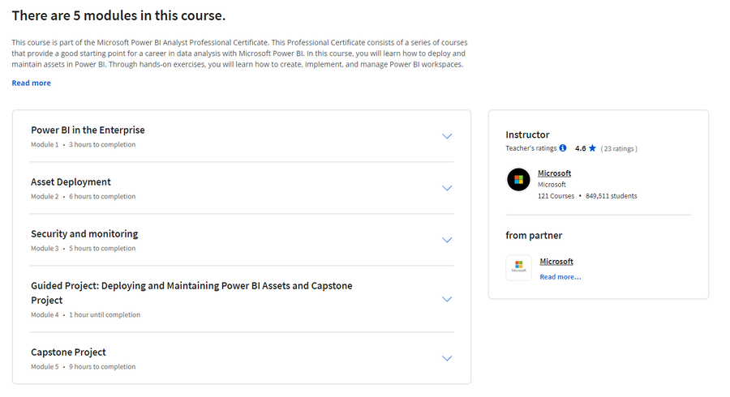
Task: Open the Microsoft partner link
Action: 556,261
